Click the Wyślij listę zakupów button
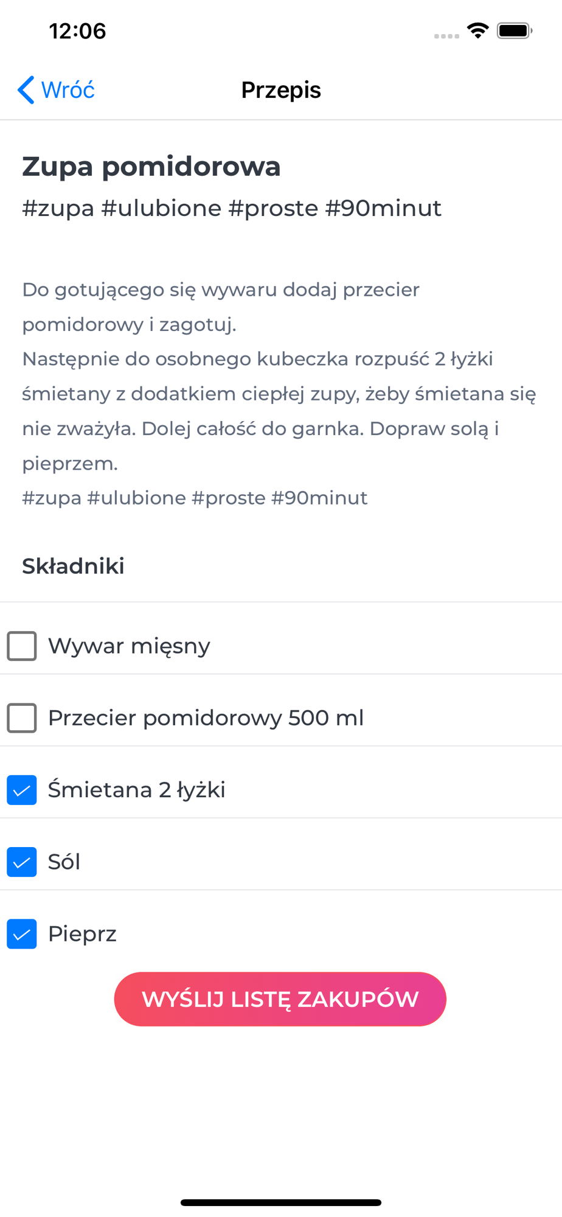The image size is (562, 1217). (280, 999)
